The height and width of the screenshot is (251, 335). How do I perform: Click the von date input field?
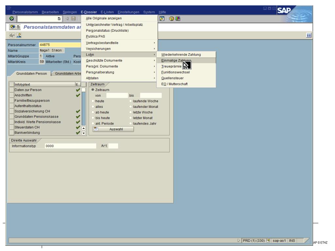click(x=117, y=95)
